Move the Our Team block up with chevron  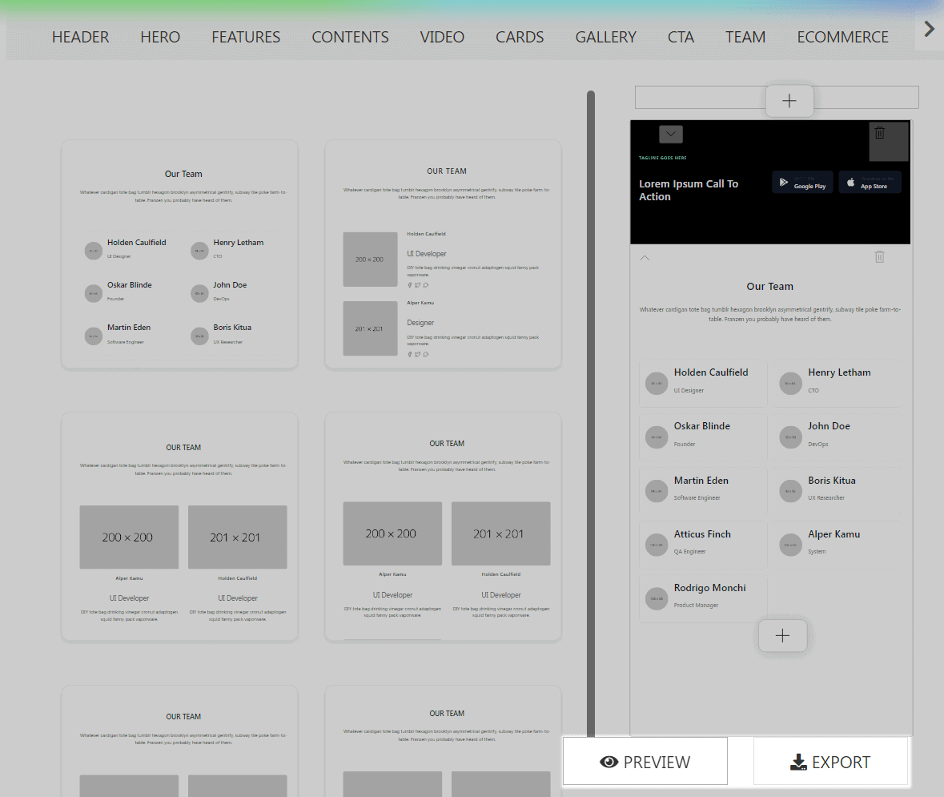[645, 258]
